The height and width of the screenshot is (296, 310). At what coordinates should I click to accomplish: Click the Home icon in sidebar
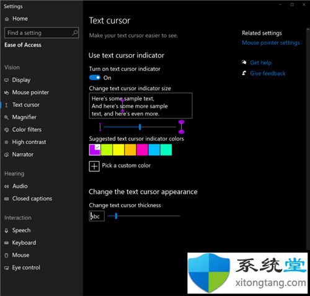point(7,19)
